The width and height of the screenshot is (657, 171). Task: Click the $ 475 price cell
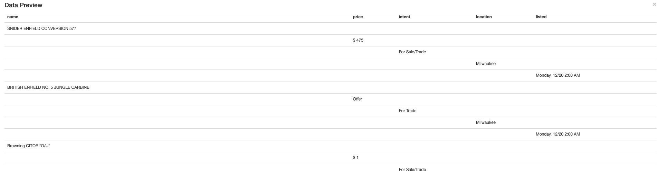click(358, 40)
